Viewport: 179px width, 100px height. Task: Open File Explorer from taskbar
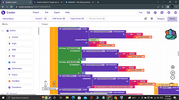point(67,98)
